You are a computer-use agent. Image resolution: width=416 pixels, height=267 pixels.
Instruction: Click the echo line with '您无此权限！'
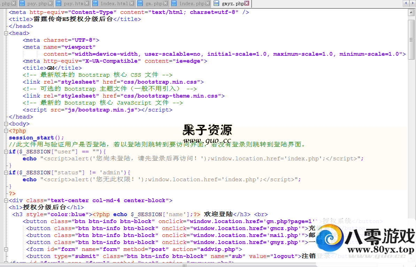pos(162,180)
